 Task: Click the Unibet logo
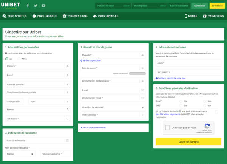11,6
